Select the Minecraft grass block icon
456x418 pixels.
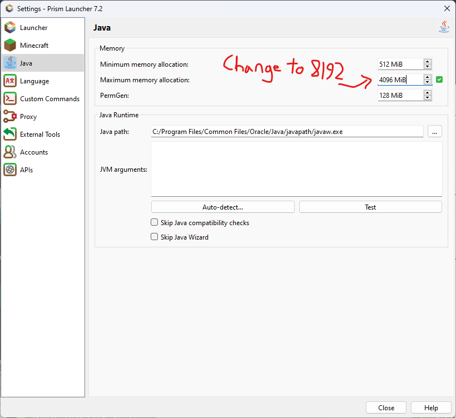pos(10,45)
